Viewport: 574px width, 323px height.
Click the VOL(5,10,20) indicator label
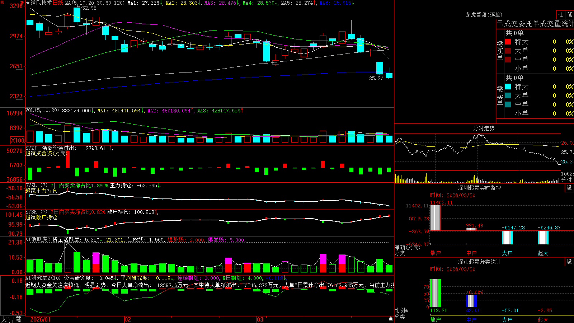click(42, 111)
